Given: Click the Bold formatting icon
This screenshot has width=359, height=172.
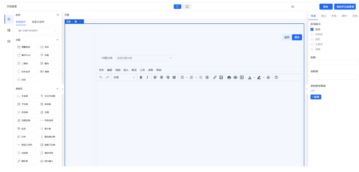Looking at the screenshot, I should [x=141, y=77].
